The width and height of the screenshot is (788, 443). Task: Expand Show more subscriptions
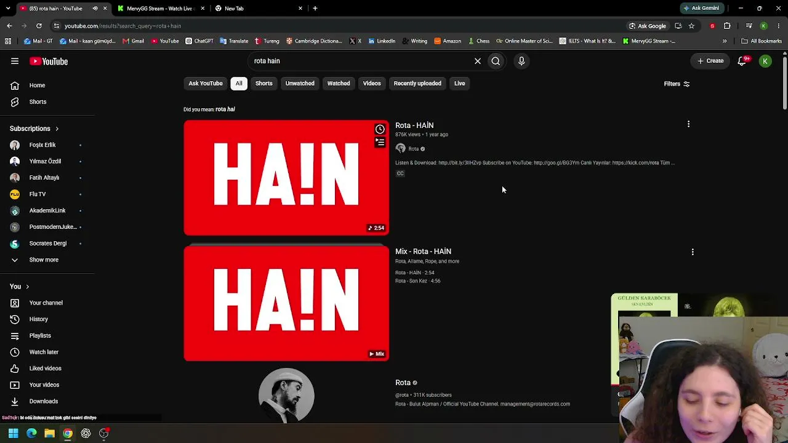44,260
